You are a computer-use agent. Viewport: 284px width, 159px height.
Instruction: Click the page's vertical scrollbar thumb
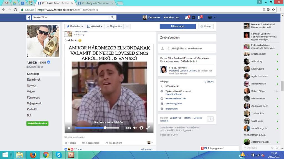282,86
